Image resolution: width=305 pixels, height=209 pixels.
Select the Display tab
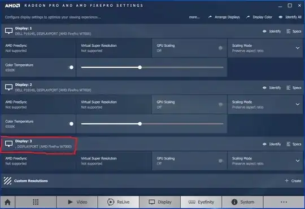(x=160, y=202)
